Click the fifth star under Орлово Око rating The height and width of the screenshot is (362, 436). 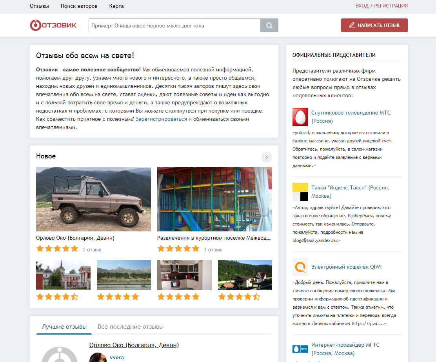click(x=74, y=248)
